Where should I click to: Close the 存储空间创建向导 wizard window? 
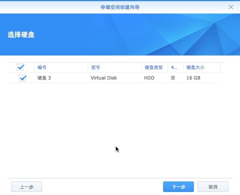tap(231, 7)
